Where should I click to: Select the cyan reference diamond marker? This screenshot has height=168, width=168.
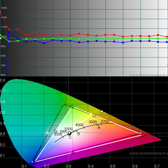tap(48, 133)
